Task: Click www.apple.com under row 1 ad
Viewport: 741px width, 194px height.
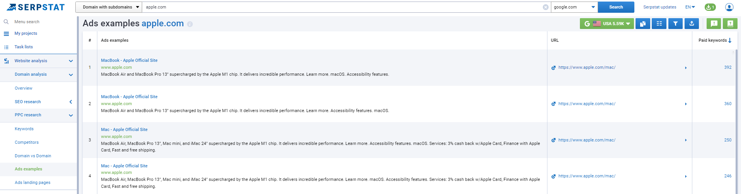Action: click(x=116, y=67)
